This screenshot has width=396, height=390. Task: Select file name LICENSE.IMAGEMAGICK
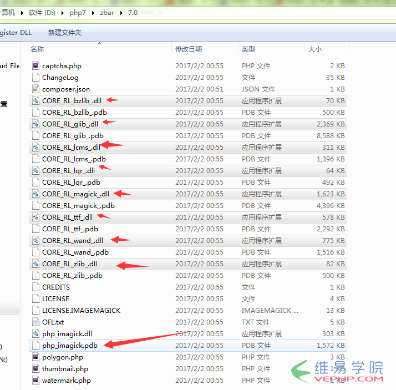point(82,311)
